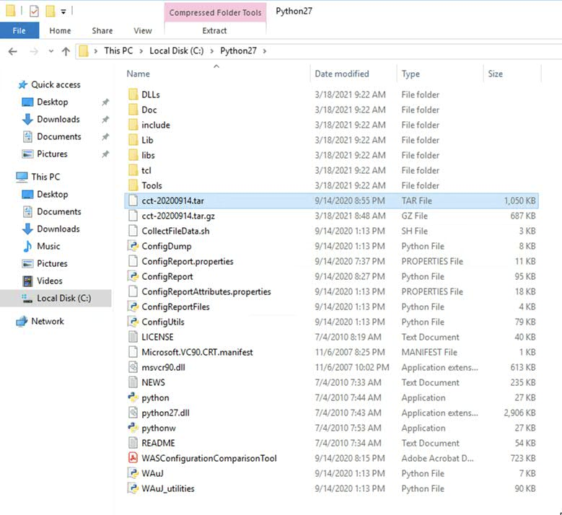Click the Doc folder icon
Screen dimensions: 562x515
coord(133,110)
